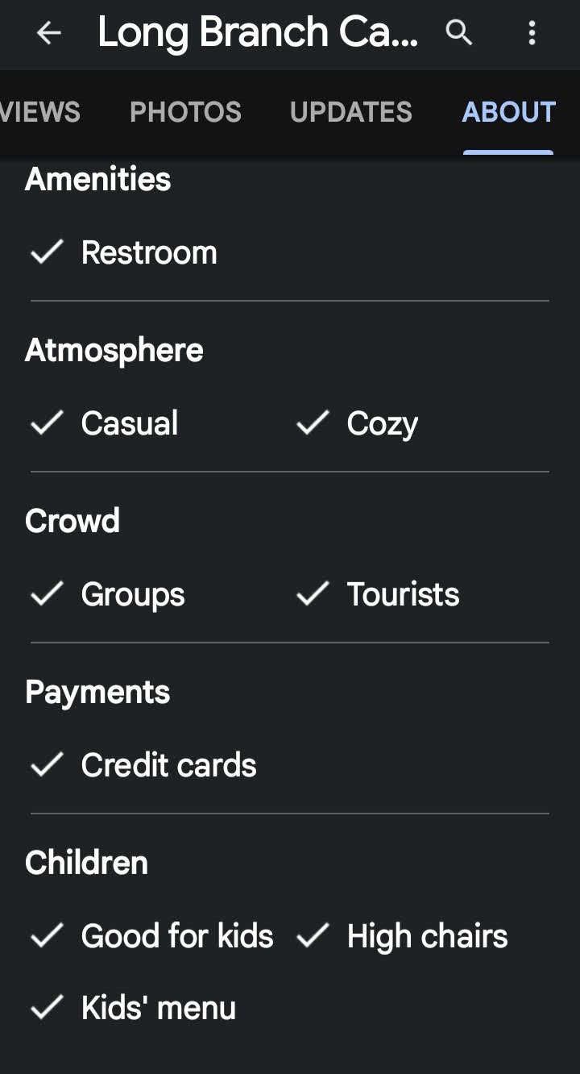Open the three-dot overflow menu

point(532,33)
